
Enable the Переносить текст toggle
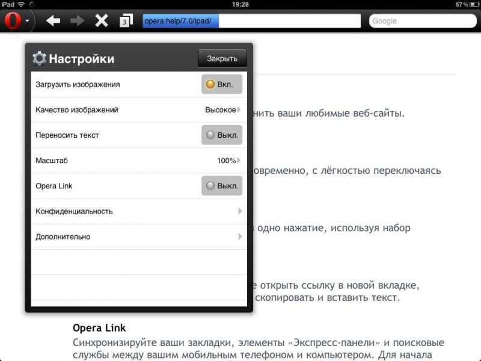[x=221, y=135]
